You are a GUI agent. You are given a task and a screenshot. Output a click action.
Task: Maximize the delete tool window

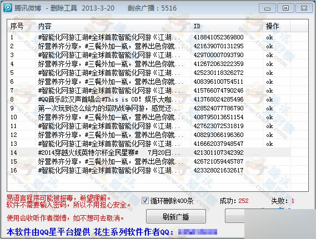[285, 8]
